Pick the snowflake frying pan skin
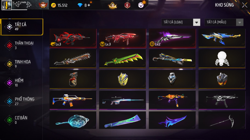The height and width of the screenshot is (140, 250). tap(73, 120)
